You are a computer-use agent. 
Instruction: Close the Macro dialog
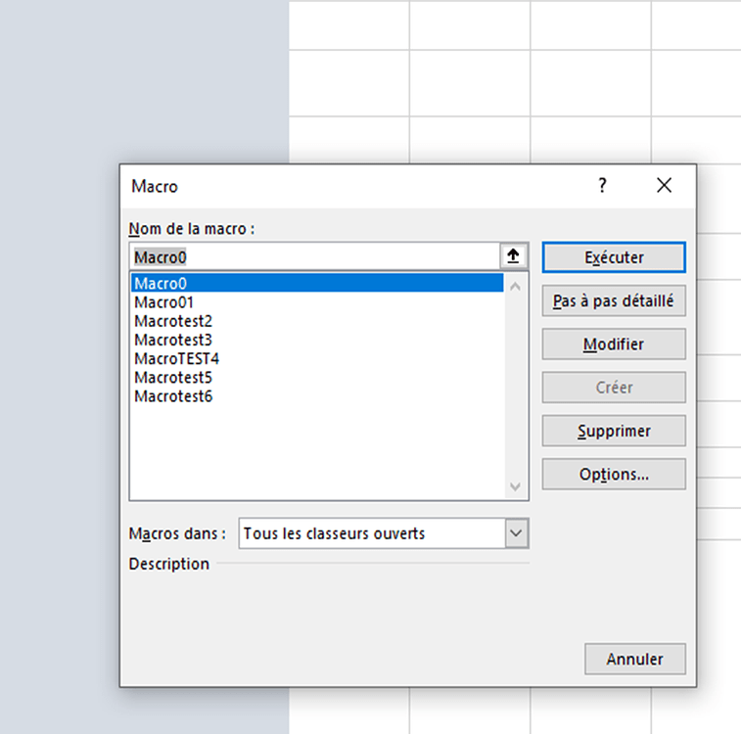[664, 185]
